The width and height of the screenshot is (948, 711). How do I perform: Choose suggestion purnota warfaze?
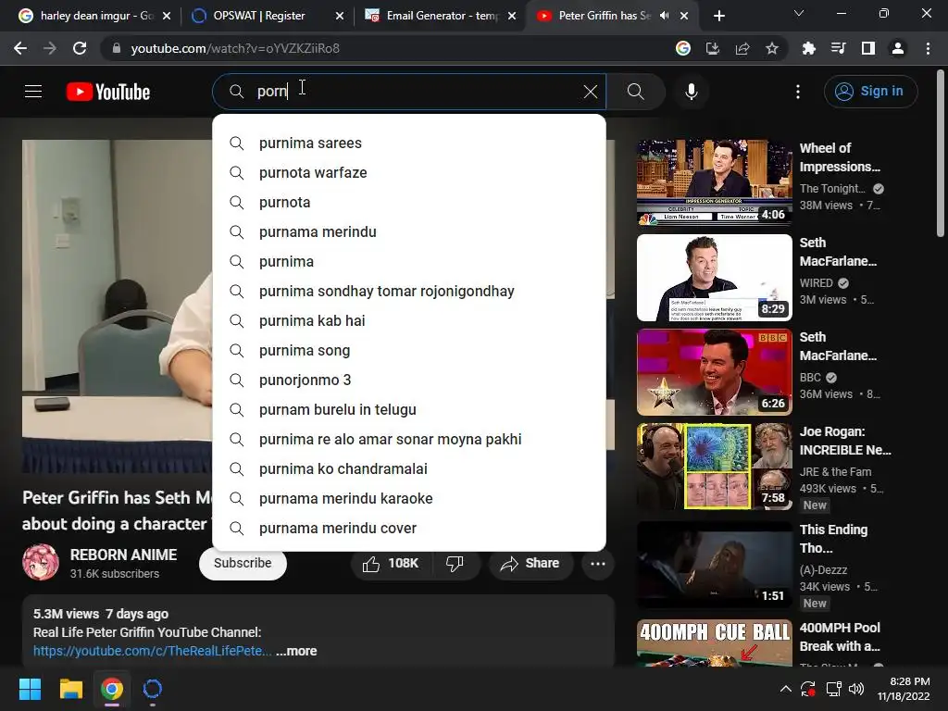409,173
